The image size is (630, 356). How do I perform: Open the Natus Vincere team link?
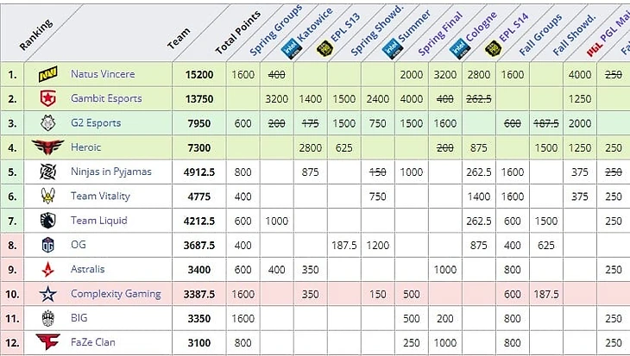pyautogui.click(x=103, y=74)
